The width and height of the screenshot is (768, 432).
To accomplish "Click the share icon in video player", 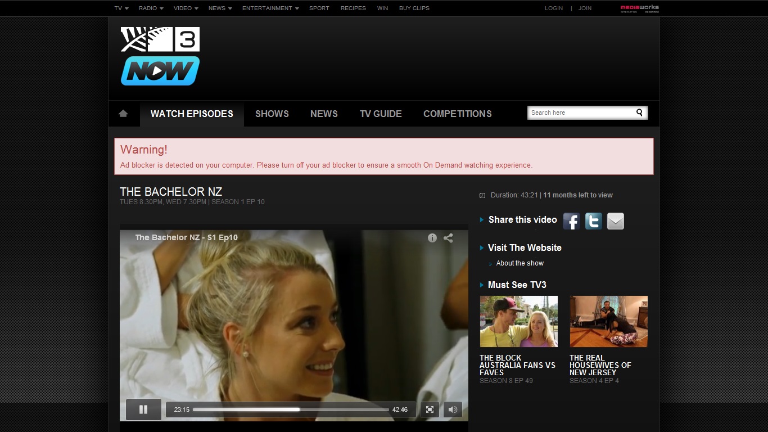I will (x=448, y=238).
